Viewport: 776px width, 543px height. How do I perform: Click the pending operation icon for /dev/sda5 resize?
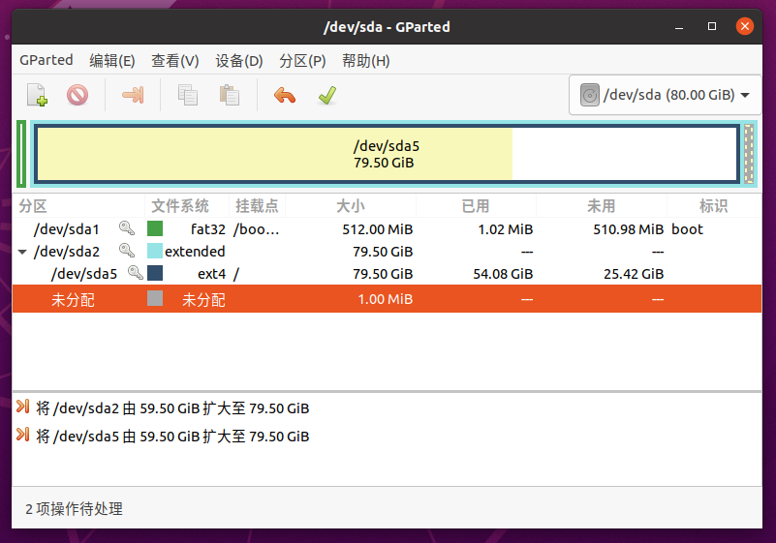[22, 435]
